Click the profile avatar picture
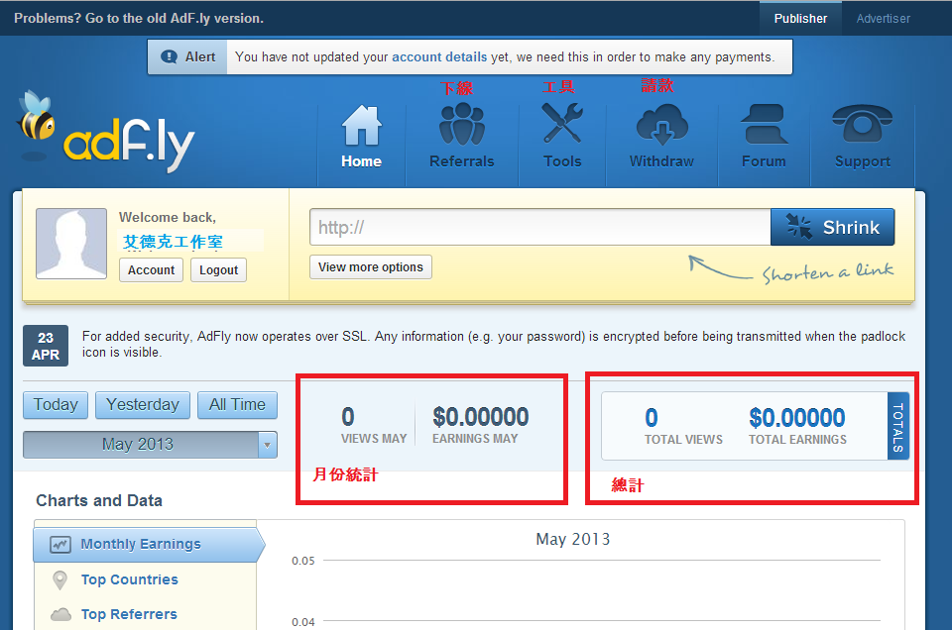The width and height of the screenshot is (952, 630). coord(71,244)
